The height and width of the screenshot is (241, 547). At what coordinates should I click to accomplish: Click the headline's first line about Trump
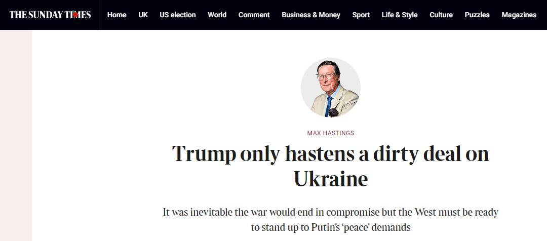(330, 154)
